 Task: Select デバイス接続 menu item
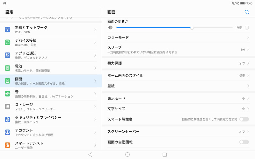tap(51, 42)
